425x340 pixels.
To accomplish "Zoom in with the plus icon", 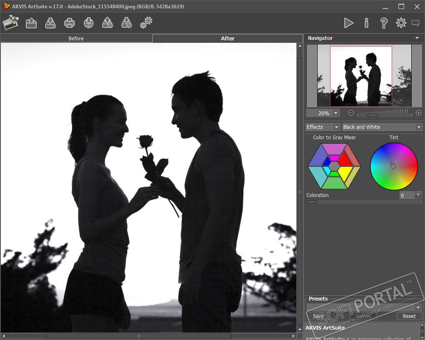I will click(418, 113).
